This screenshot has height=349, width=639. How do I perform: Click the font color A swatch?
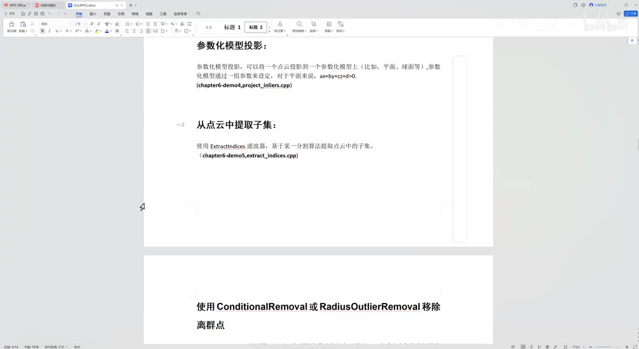(107, 31)
